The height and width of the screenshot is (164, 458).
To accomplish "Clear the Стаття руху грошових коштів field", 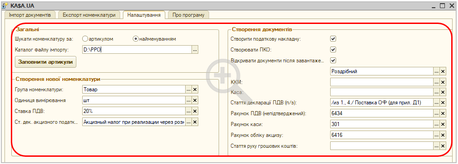I will coord(443,145).
